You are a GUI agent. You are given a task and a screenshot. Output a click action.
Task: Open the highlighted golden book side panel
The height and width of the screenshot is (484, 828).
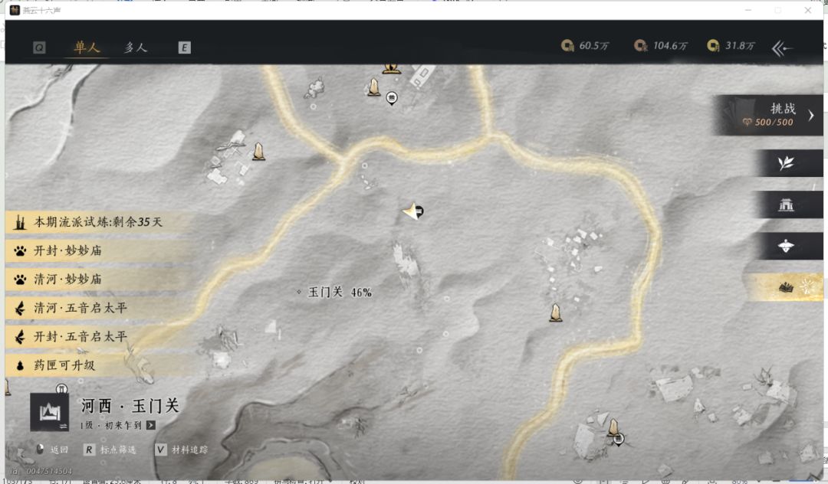pyautogui.click(x=787, y=287)
